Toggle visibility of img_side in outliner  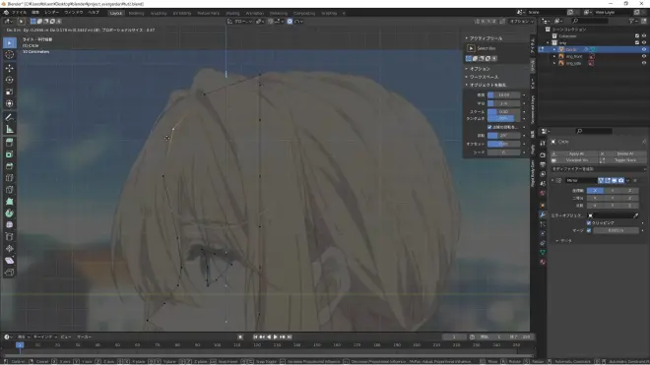(644, 63)
